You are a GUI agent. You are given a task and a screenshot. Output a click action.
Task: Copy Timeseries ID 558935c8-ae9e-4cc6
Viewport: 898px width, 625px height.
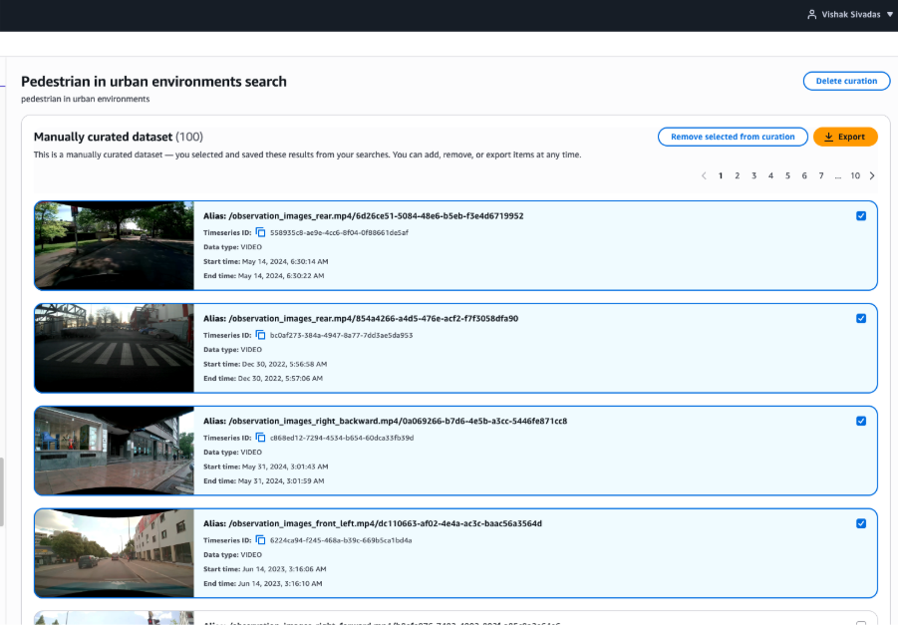point(260,232)
